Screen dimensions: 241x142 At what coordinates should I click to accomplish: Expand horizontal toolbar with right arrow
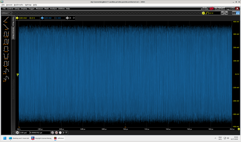[x=63, y=132]
